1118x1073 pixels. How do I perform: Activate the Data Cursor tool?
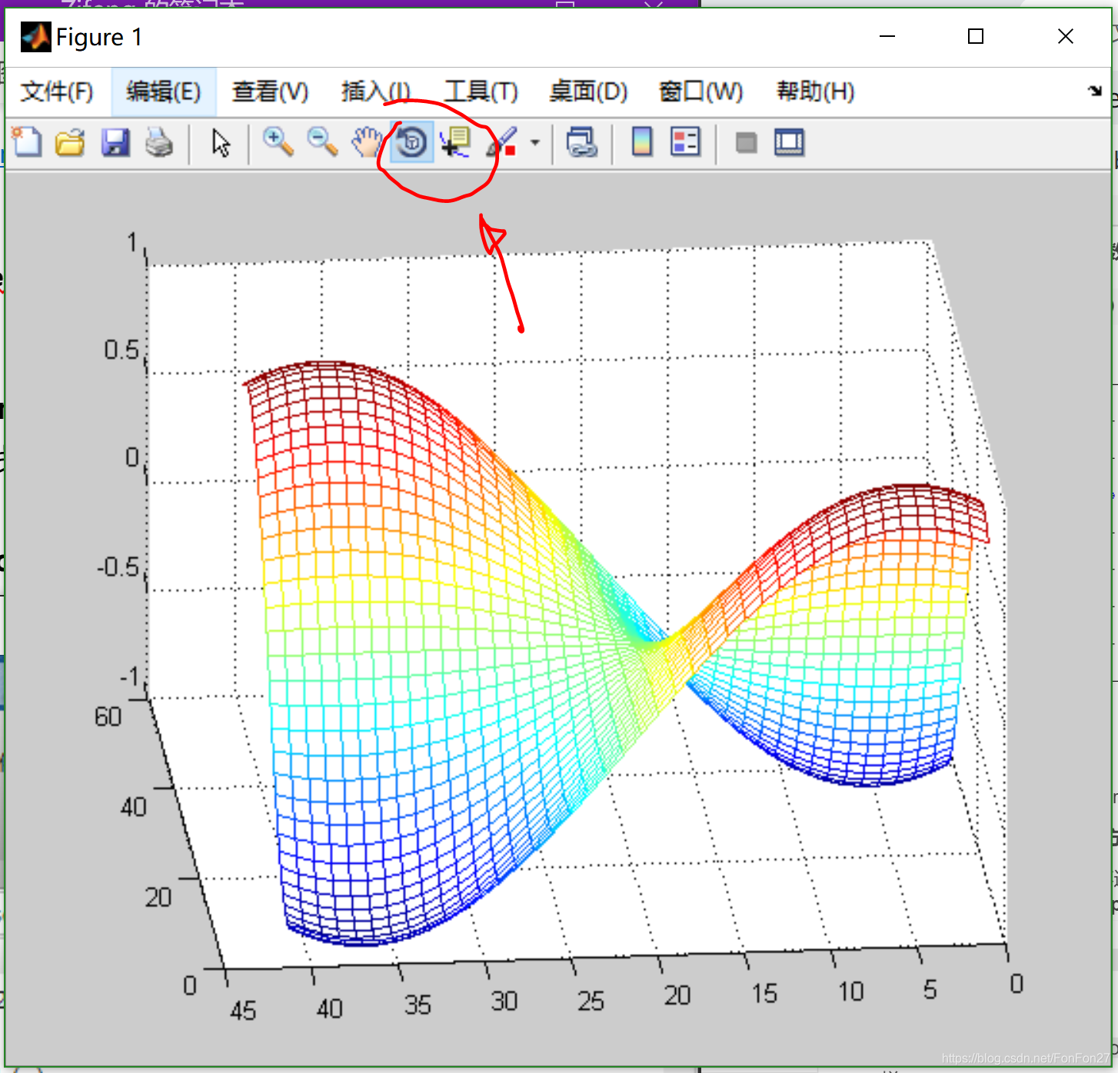pyautogui.click(x=455, y=143)
